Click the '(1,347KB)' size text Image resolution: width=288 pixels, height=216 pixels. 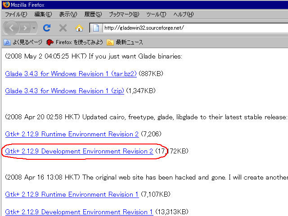tap(141, 91)
